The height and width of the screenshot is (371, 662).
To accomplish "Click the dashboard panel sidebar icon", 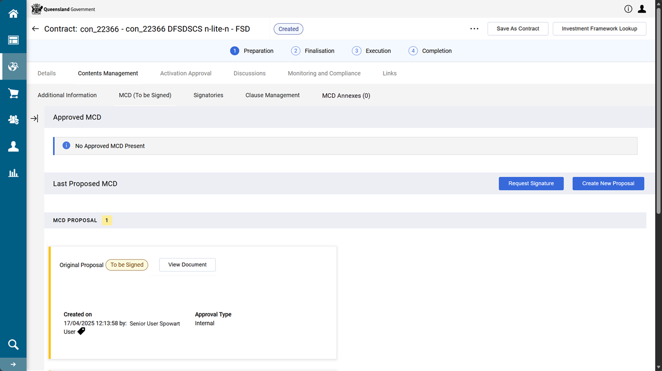I will pos(13,40).
